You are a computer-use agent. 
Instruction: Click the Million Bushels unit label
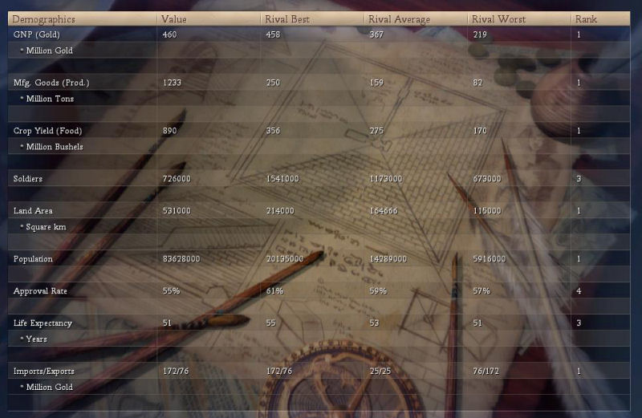coord(55,147)
